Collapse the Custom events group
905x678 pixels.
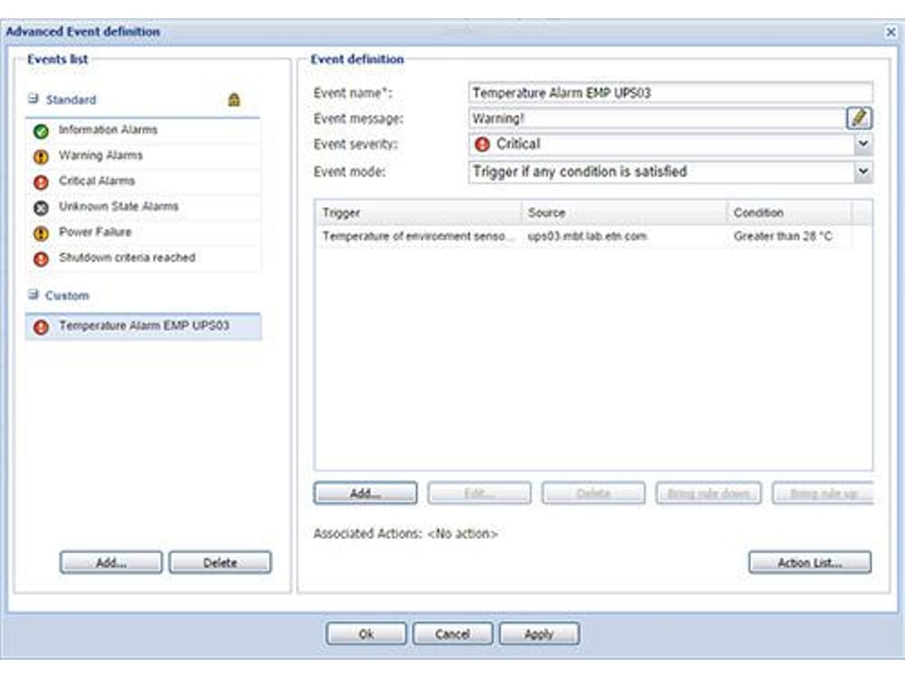33,295
